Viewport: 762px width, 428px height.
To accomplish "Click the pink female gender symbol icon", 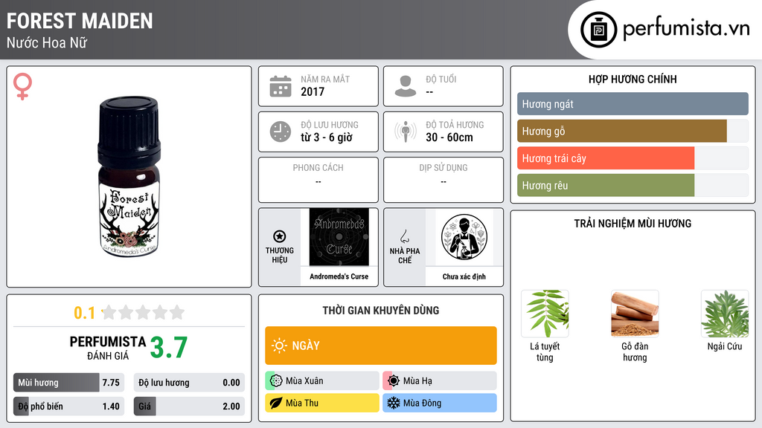I will [22, 86].
